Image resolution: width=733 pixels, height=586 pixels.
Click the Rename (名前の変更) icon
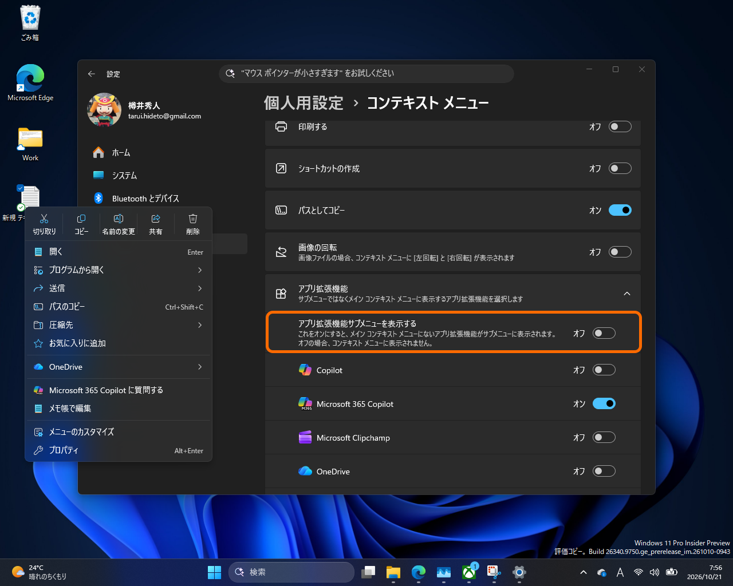[x=119, y=219]
